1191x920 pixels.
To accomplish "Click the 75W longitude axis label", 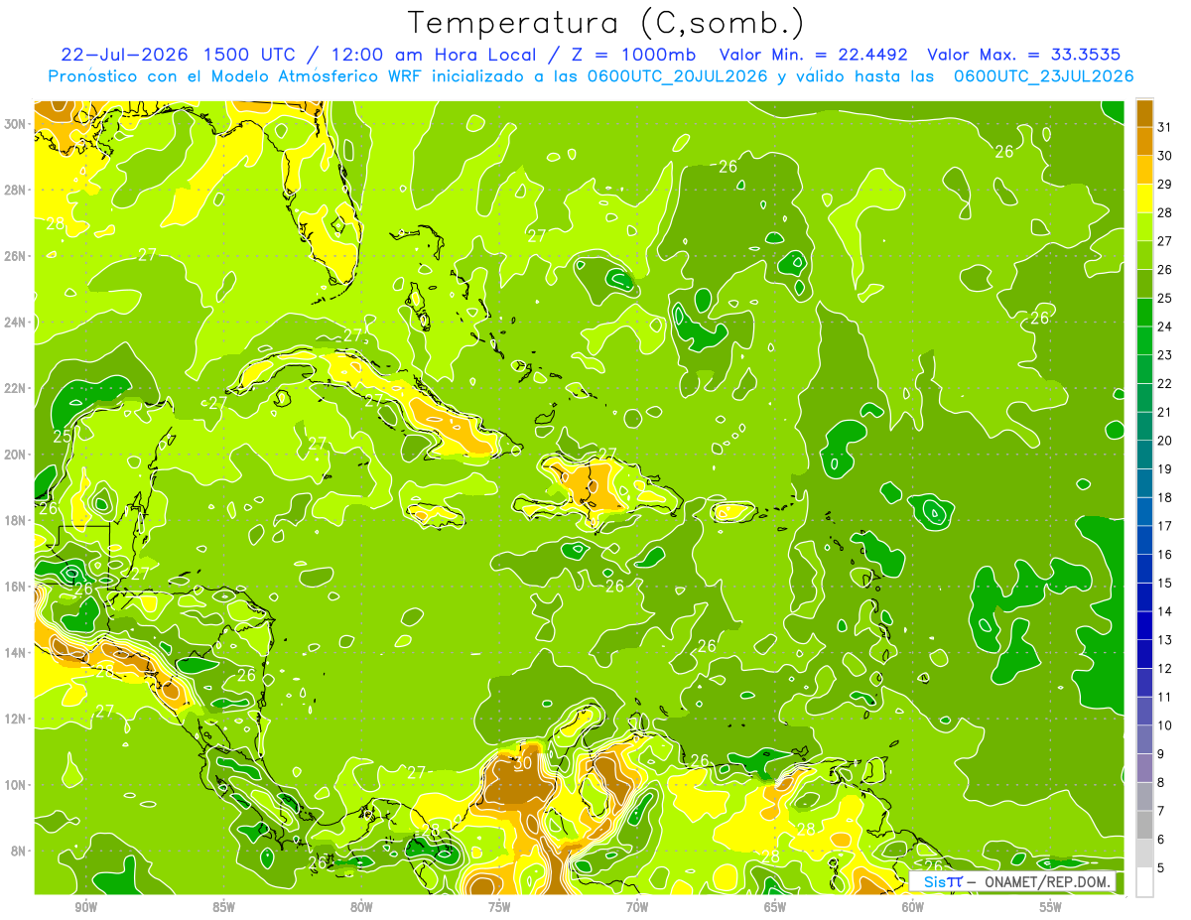I will point(499,907).
